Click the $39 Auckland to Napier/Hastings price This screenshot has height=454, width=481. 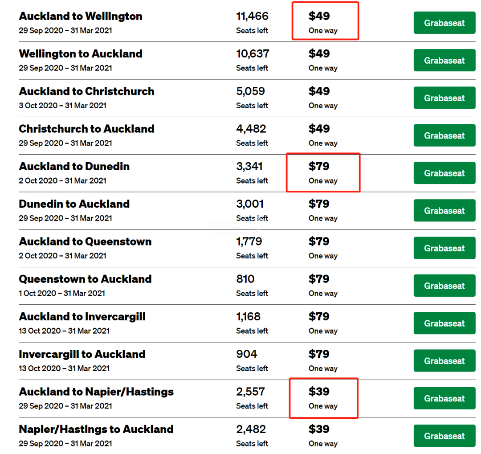(319, 392)
